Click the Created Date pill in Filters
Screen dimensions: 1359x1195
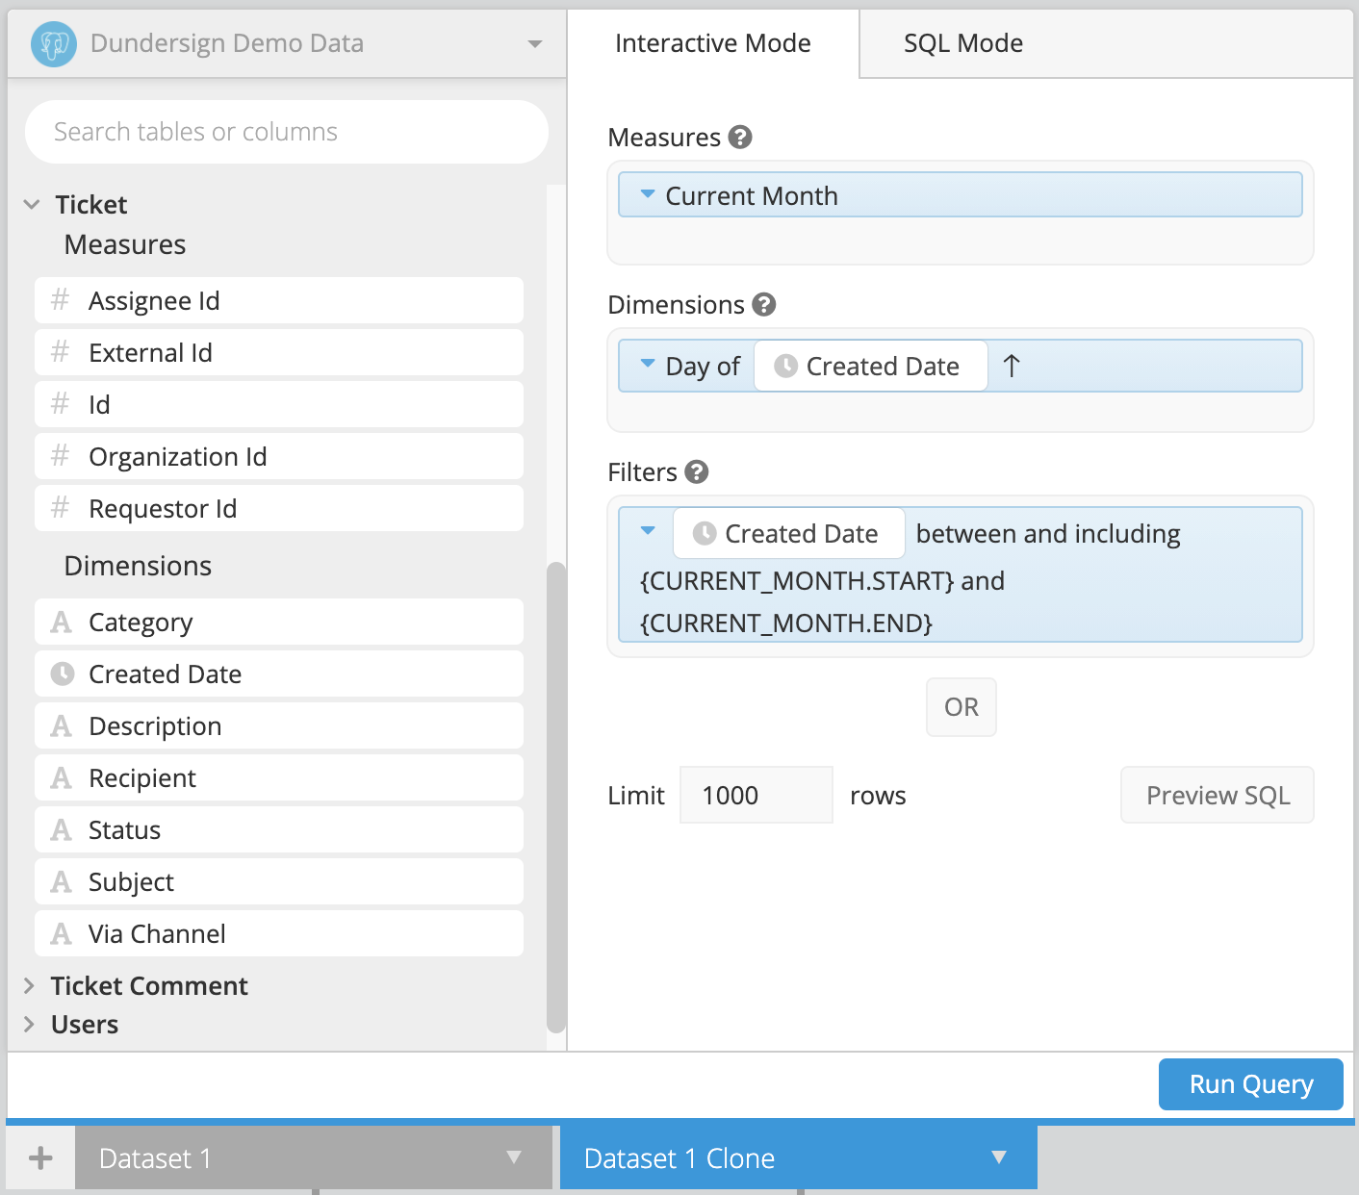point(789,533)
